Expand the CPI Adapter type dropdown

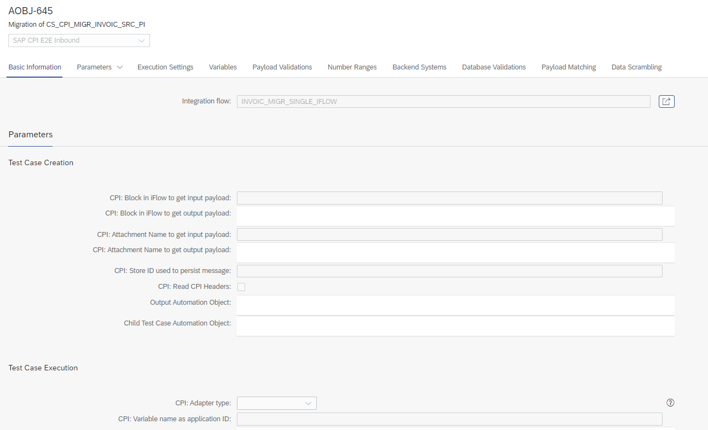click(x=276, y=403)
